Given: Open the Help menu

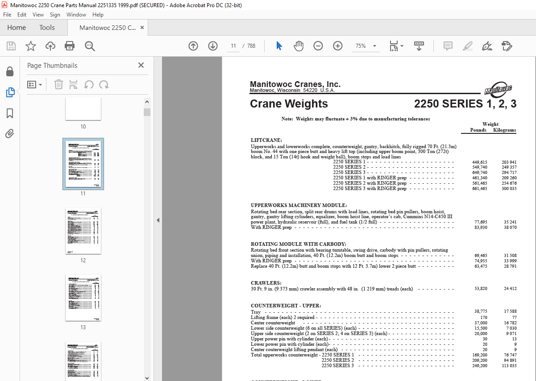Looking at the screenshot, I should point(98,15).
